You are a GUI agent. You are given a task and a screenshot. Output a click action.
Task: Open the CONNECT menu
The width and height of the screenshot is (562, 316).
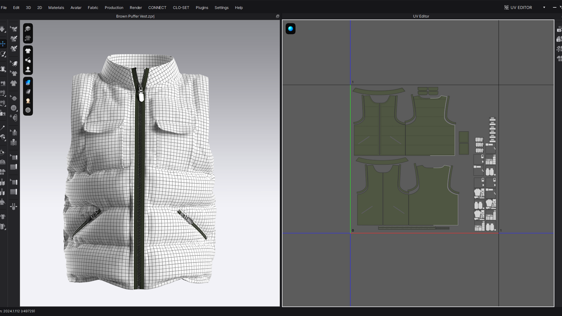(x=157, y=7)
